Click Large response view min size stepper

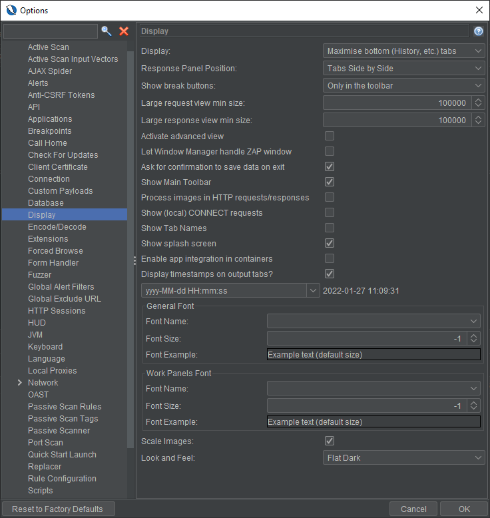tap(478, 120)
